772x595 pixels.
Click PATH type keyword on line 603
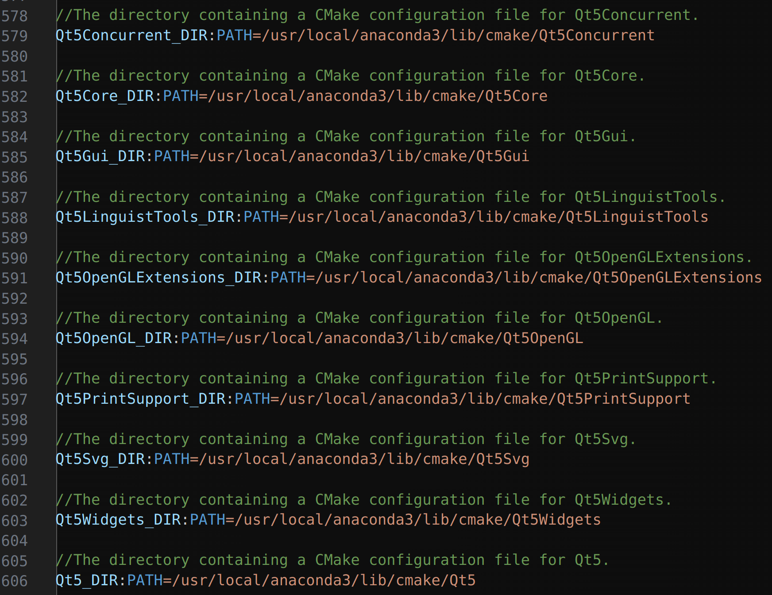[208, 520]
